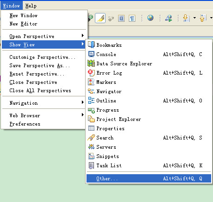
Task: Click the Next Annotation down arrow icon
Action: pos(186,18)
